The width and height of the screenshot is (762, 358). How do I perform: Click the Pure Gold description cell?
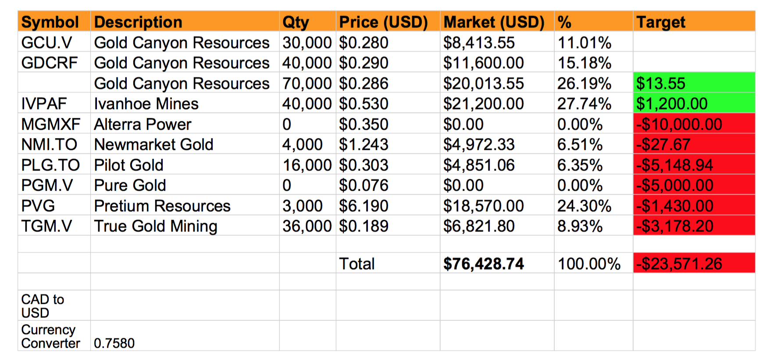tap(185, 184)
